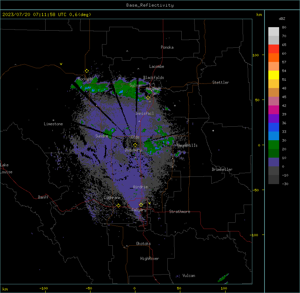Viewport: 300px width, 293px height.
Task: Click the Airdrie city label
Action: (140, 187)
